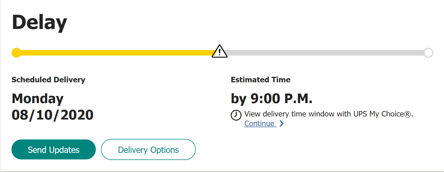Open the Continue link
444x172 pixels.
[x=260, y=124]
